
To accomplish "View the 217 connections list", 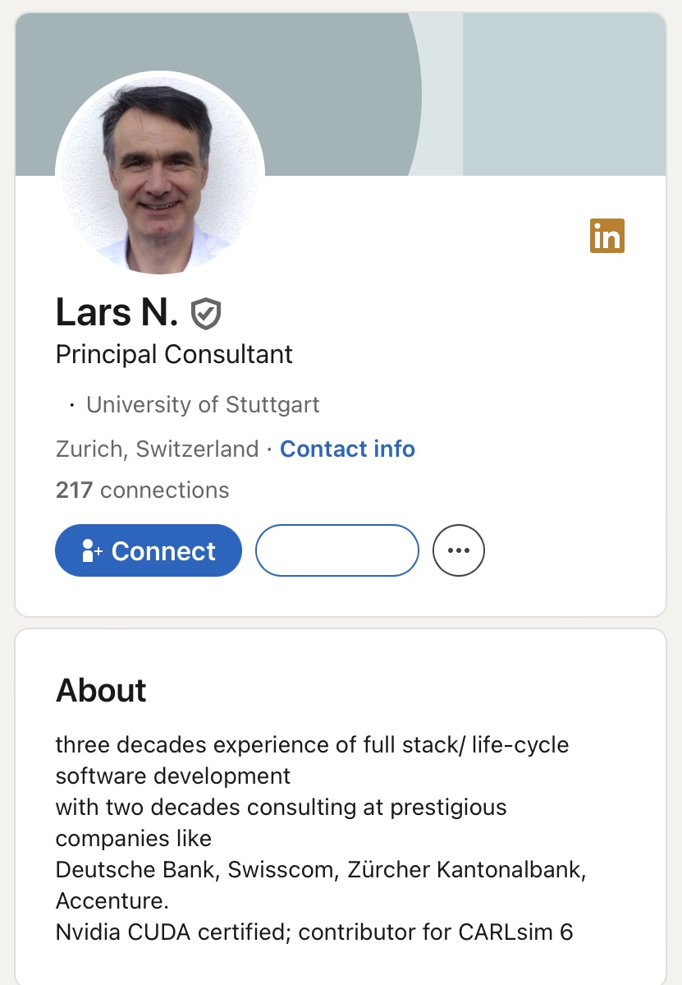I will tap(143, 490).
